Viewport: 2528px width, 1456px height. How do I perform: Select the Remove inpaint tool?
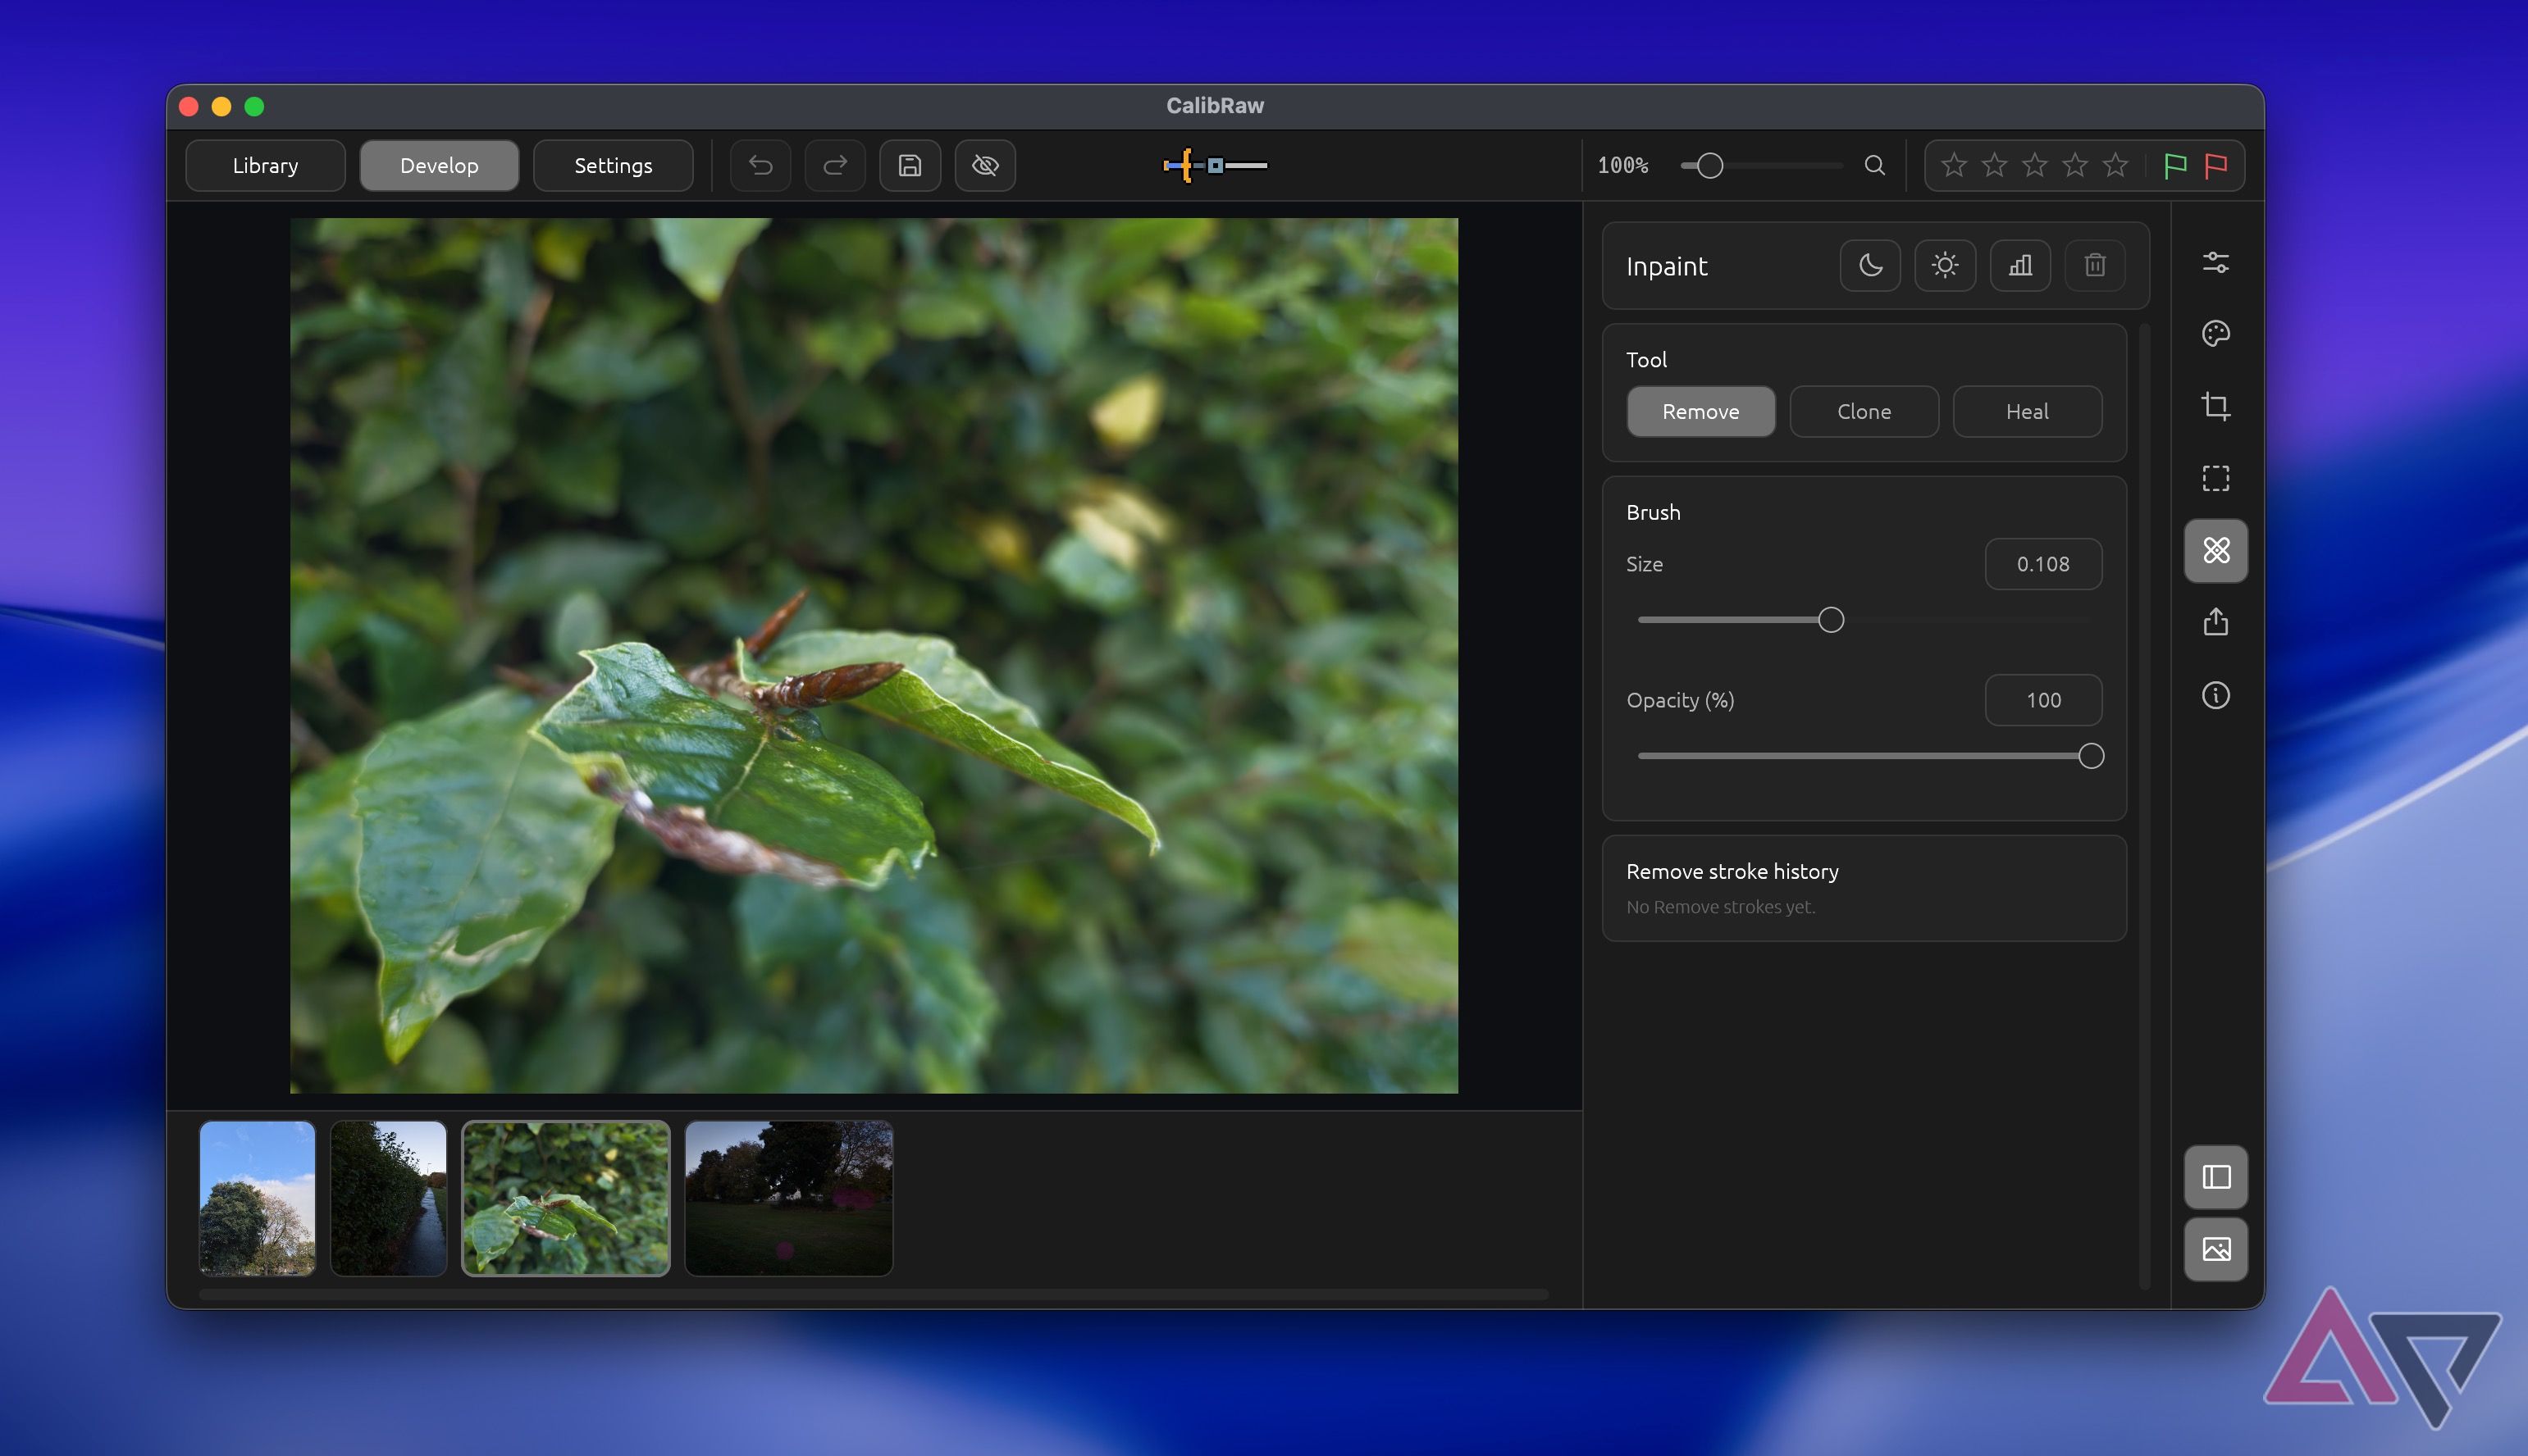(1700, 411)
